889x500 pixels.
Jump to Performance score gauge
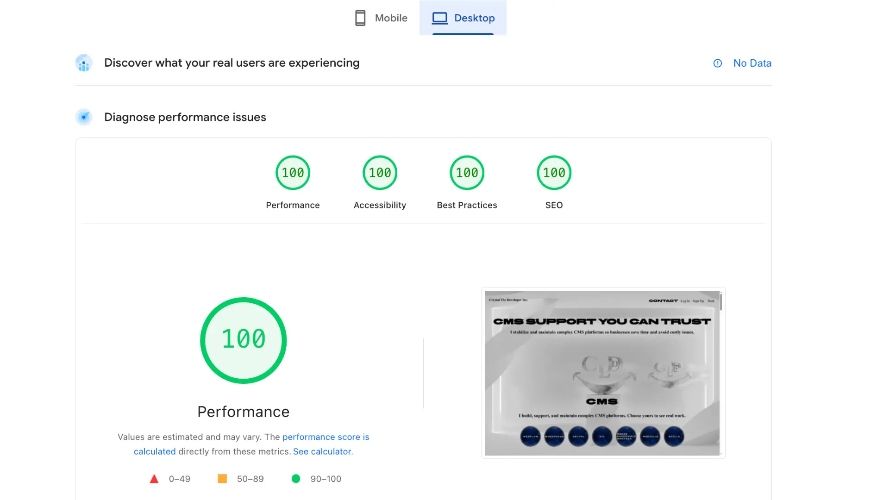click(x=293, y=173)
